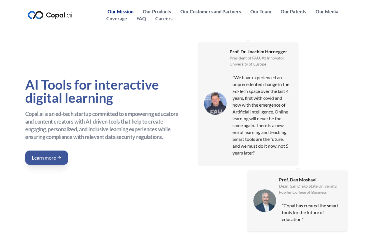Navigate to Our Team
Image resolution: width=373 pixels, height=233 pixels.
(261, 12)
